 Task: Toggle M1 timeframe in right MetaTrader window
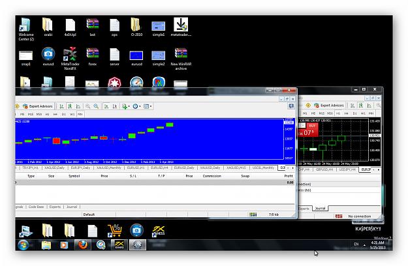[305, 113]
